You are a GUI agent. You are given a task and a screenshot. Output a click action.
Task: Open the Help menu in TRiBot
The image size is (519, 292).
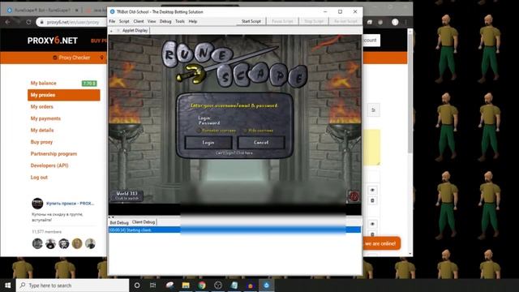(x=193, y=21)
